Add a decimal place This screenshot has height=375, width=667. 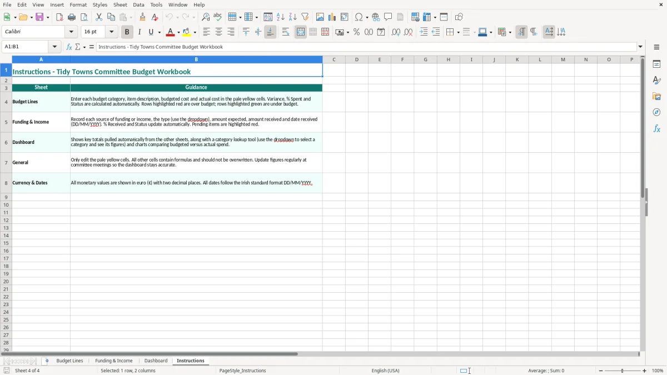click(x=396, y=32)
